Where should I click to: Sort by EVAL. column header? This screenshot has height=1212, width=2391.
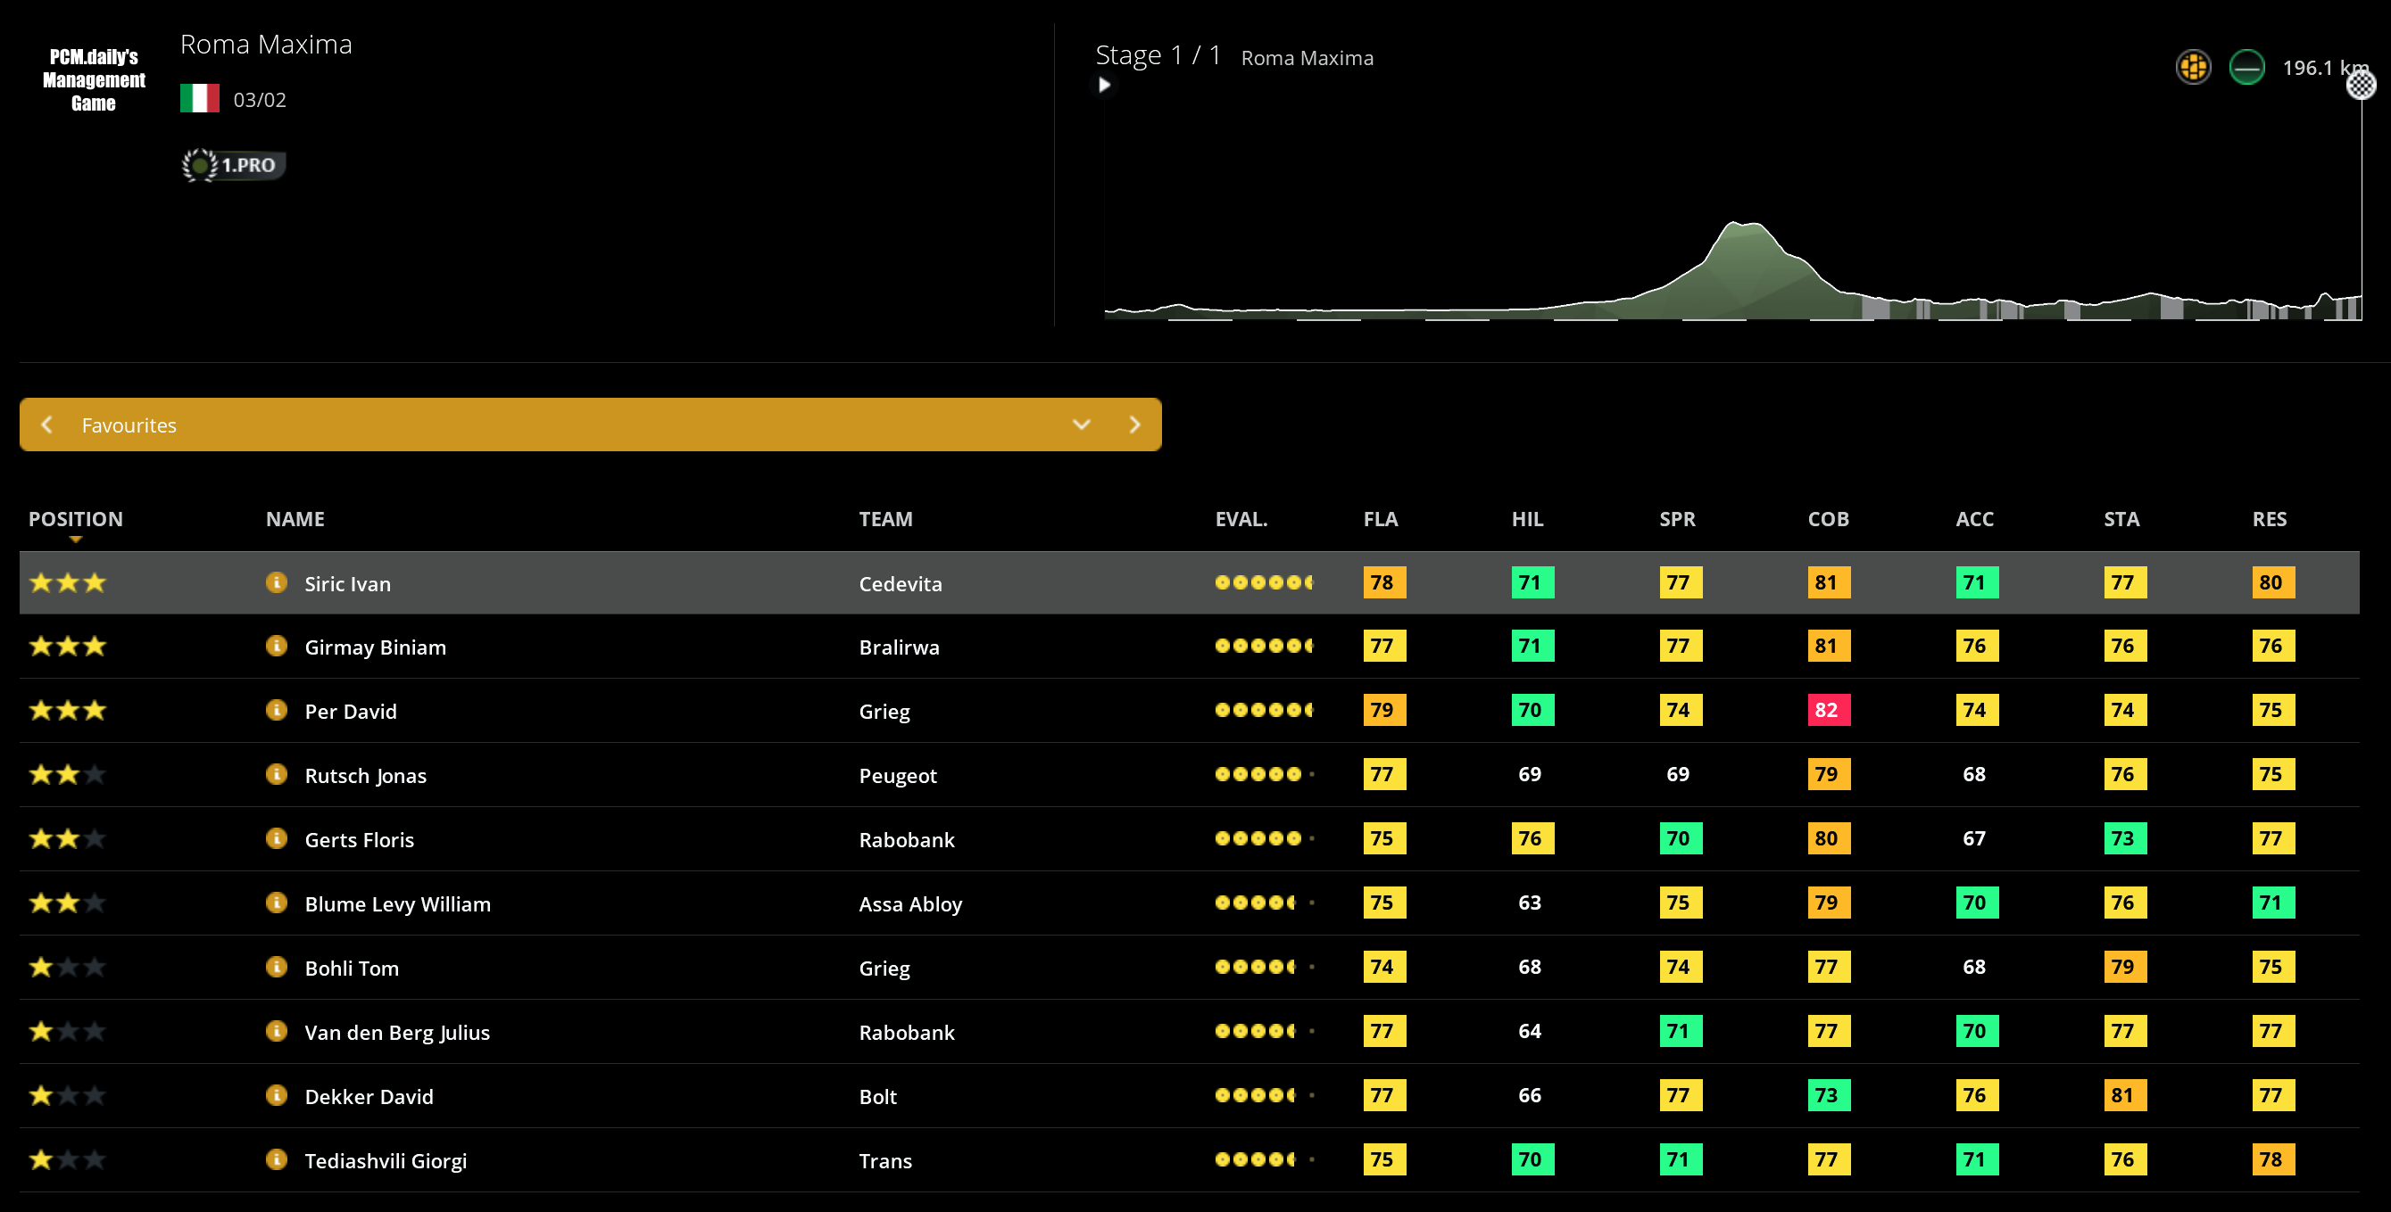(1241, 519)
